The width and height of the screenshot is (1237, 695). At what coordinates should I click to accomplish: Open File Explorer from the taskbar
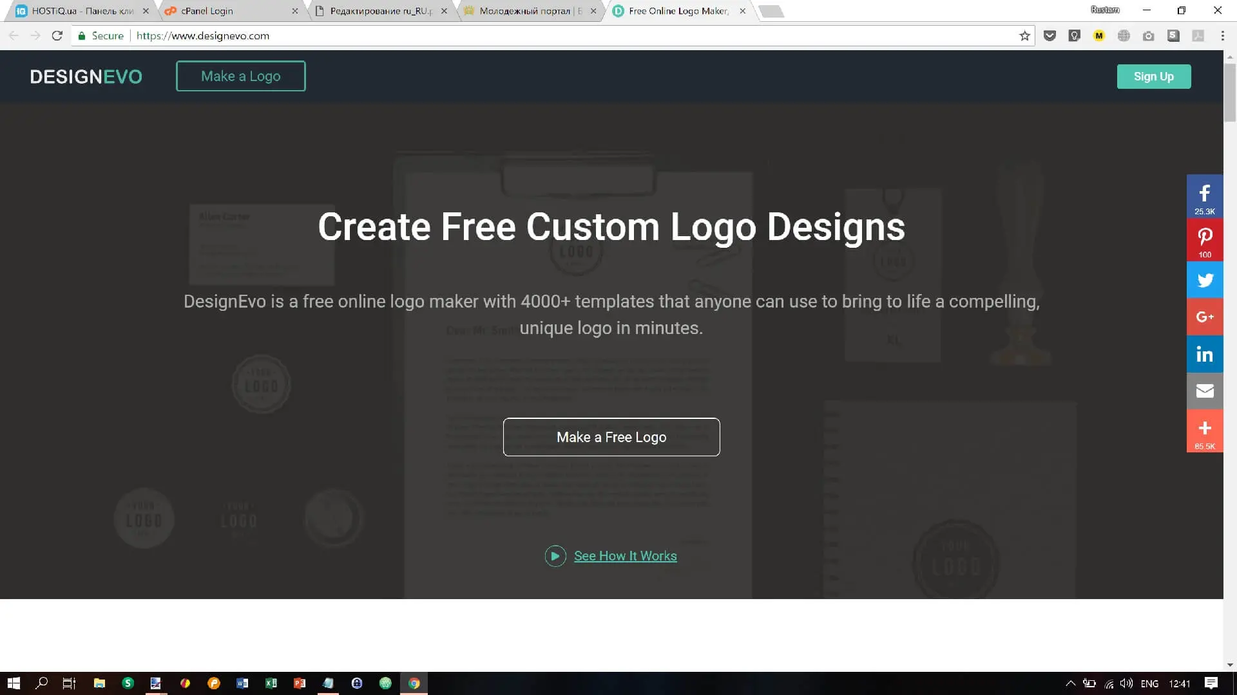99,683
